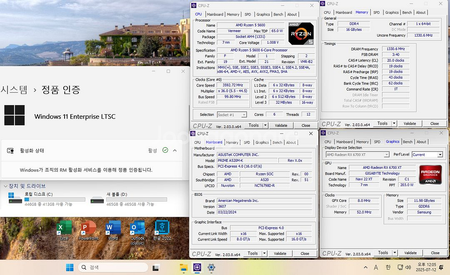Viewport: 450px width, 275px height.
Task: Click the Korean 한 IME indicator
Action: coord(388,267)
